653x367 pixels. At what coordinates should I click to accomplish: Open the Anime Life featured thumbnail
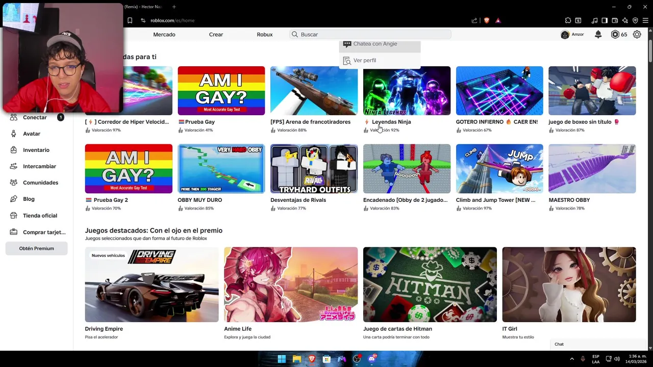click(291, 284)
